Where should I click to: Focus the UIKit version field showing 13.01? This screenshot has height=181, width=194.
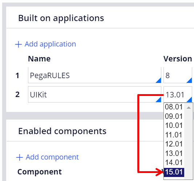(x=178, y=94)
